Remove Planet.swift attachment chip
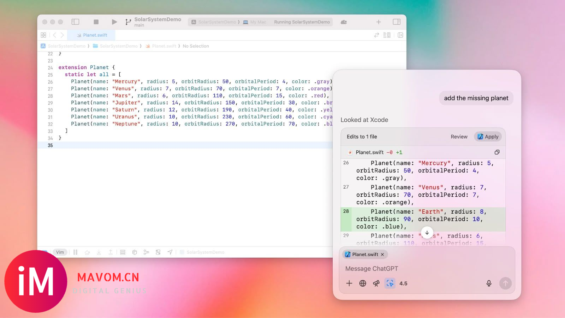The image size is (565, 318). pyautogui.click(x=382, y=255)
